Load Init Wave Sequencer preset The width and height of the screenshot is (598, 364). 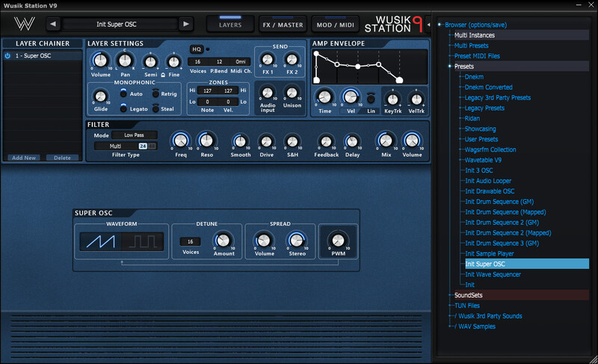(493, 274)
